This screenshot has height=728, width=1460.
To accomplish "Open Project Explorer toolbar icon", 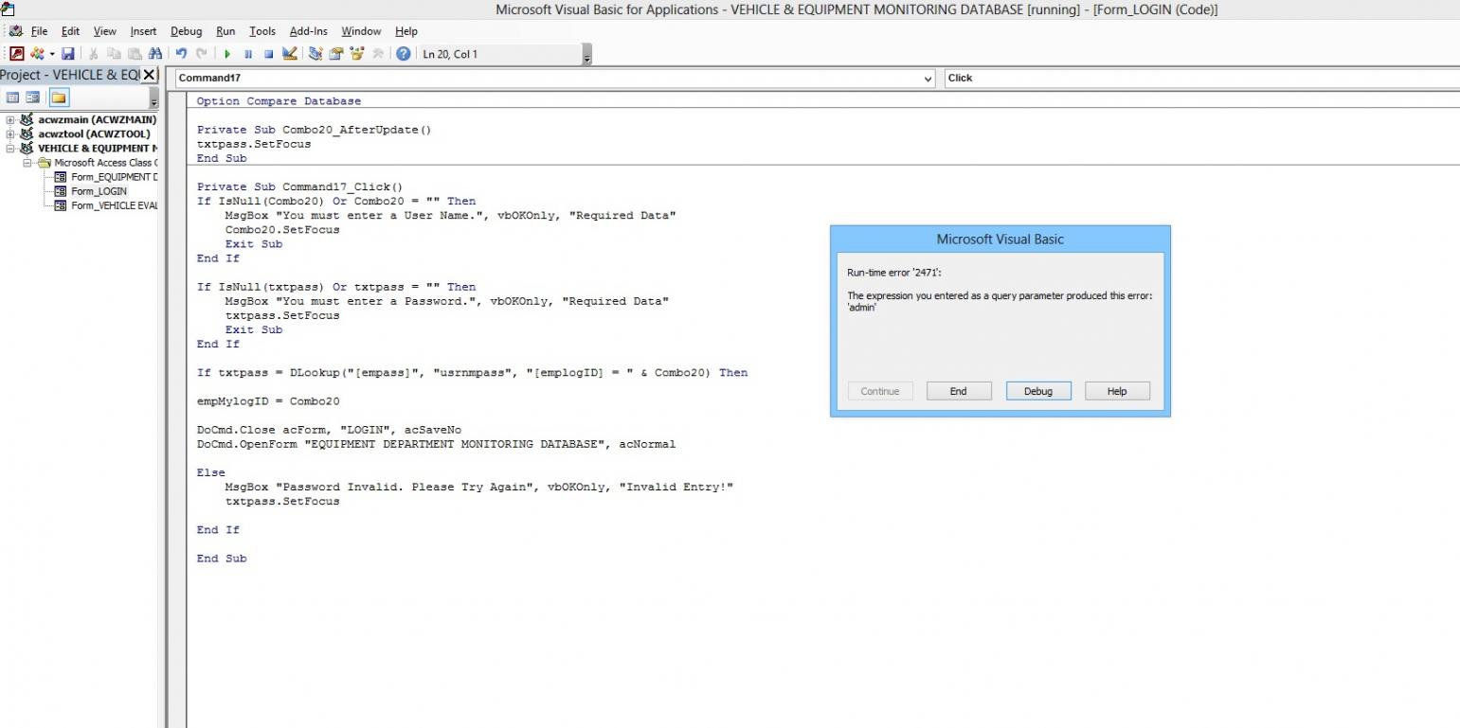I will 315,54.
